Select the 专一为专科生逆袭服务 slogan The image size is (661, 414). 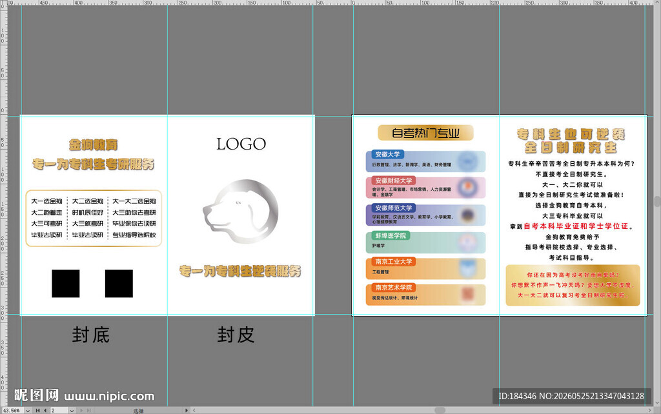[240, 271]
